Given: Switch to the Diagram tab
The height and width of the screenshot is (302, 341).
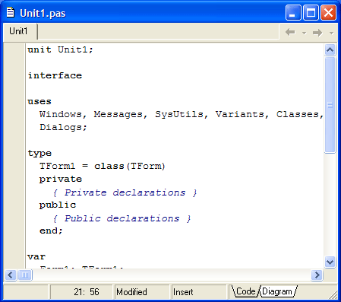Looking at the screenshot, I should (x=277, y=291).
